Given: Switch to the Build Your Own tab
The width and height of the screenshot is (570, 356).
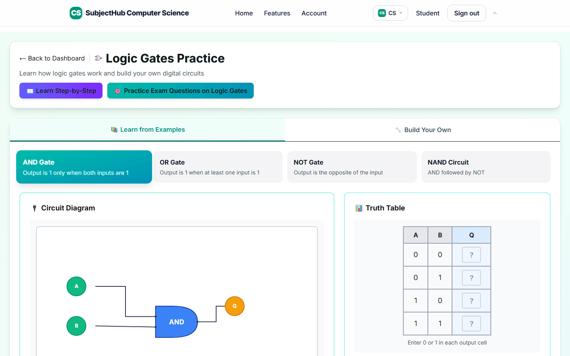Looking at the screenshot, I should [423, 130].
